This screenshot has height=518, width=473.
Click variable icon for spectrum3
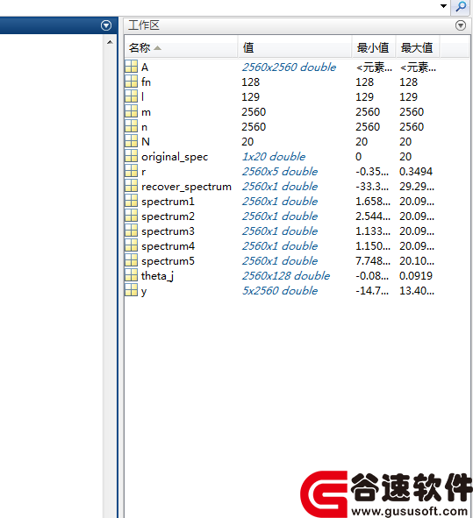(131, 231)
